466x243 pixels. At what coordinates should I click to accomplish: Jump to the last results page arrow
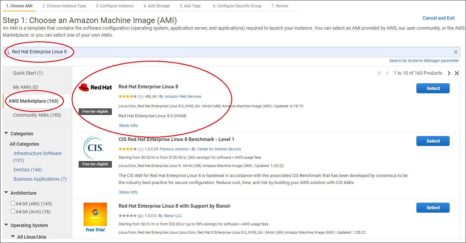pos(457,73)
